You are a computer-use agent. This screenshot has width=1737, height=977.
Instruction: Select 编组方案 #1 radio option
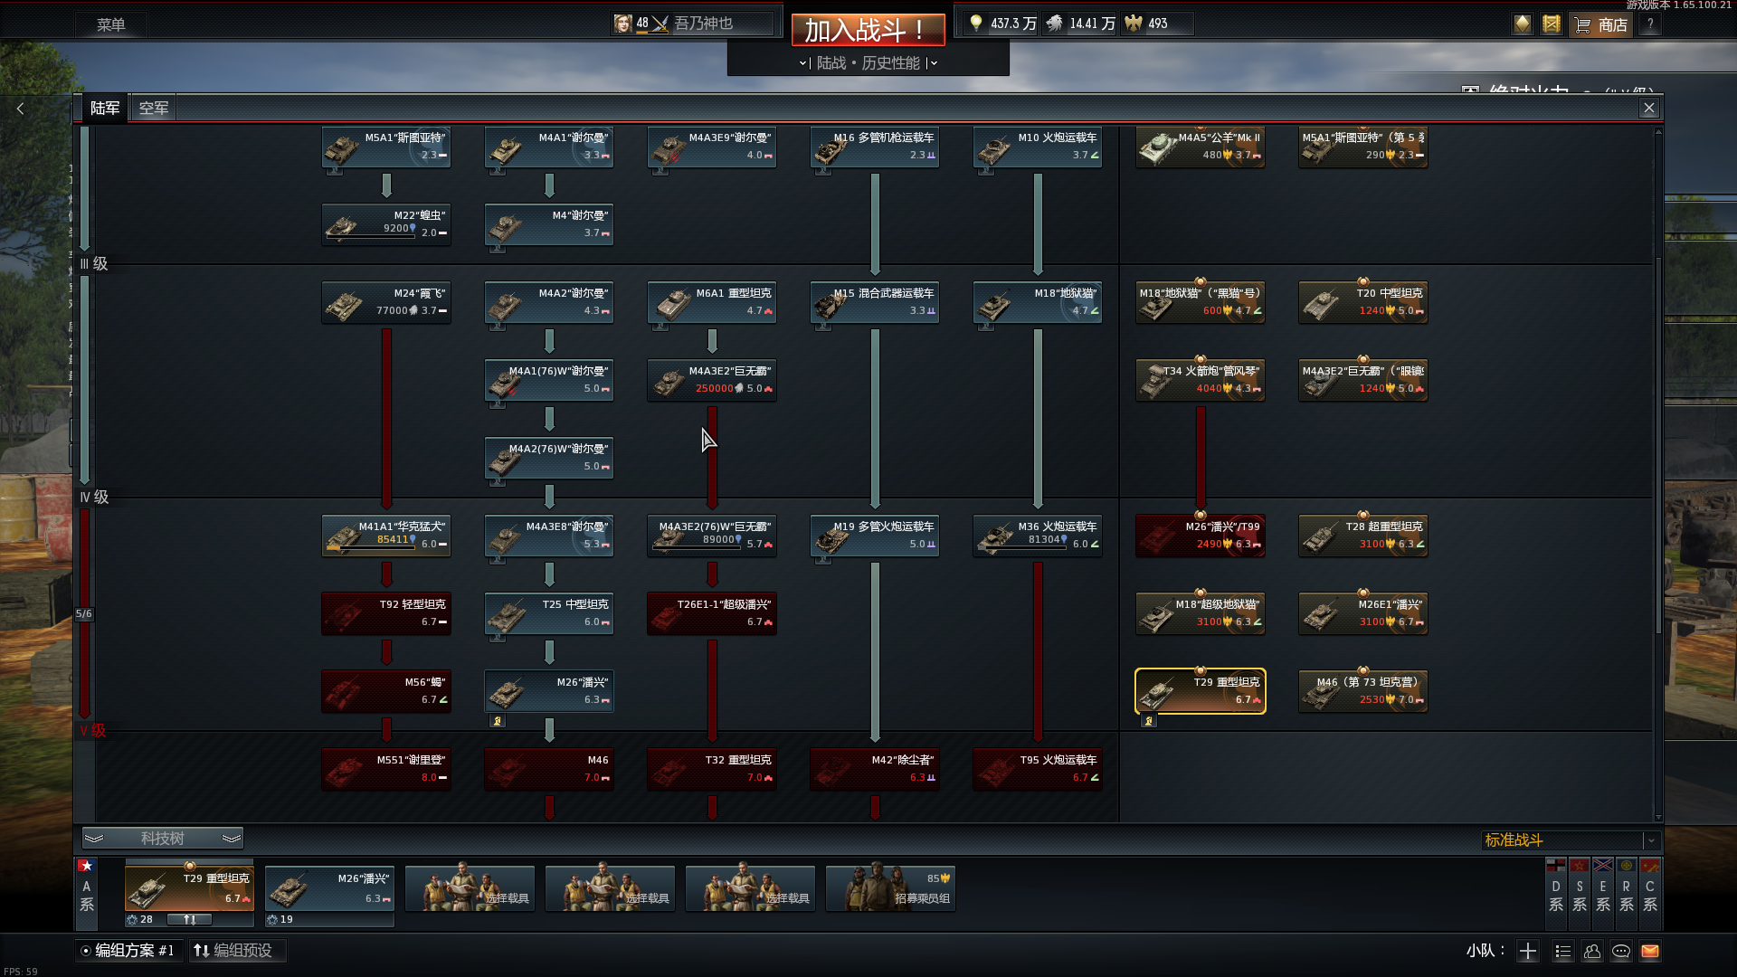coord(128,951)
